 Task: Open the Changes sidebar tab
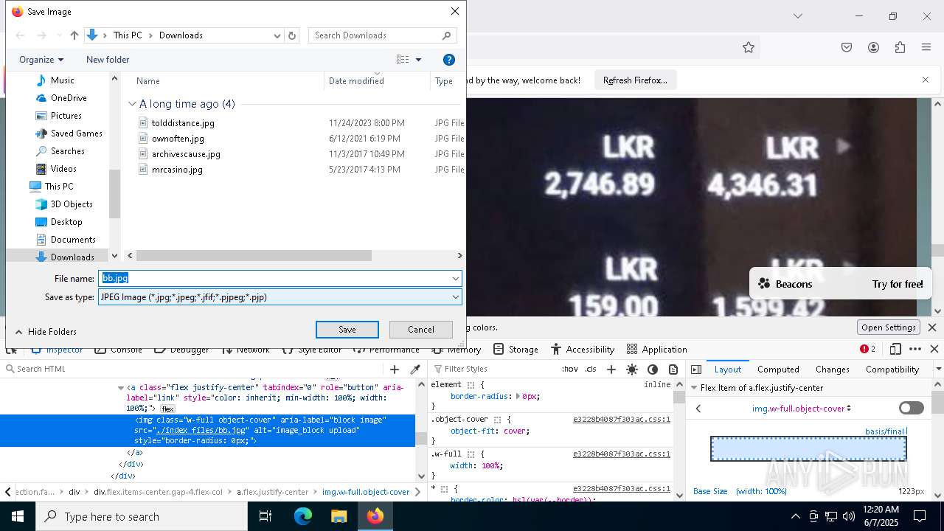click(833, 369)
